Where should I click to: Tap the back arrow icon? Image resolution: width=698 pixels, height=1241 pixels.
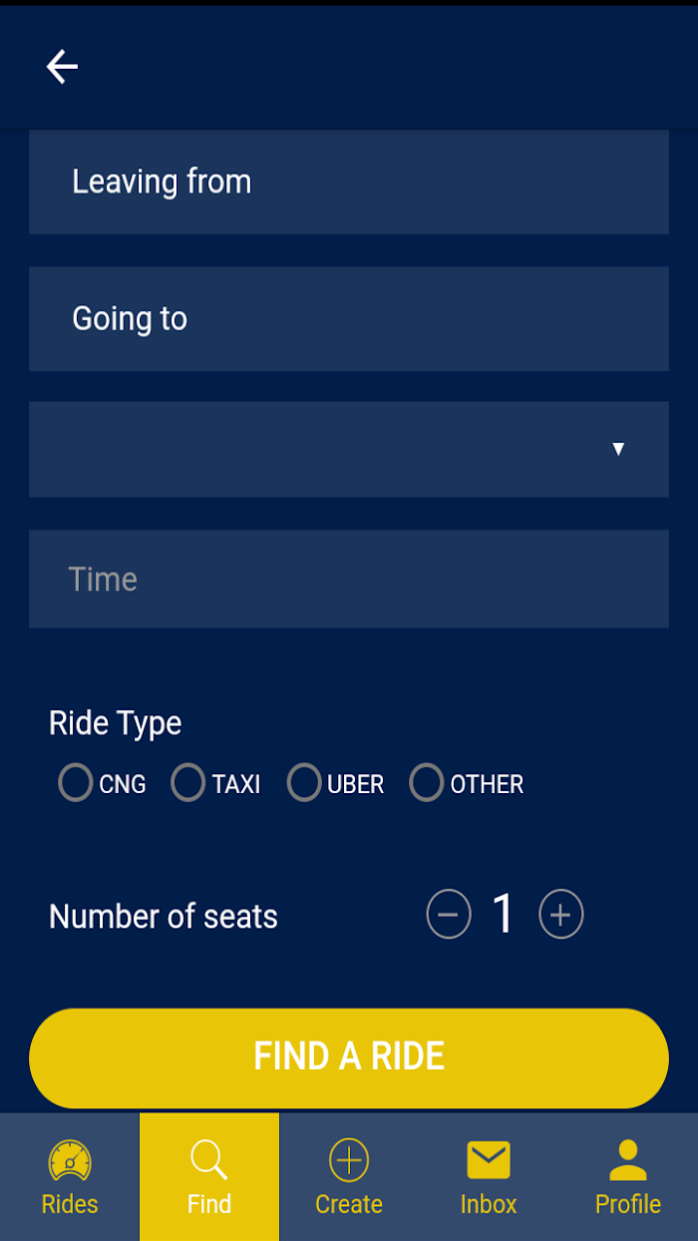[x=62, y=67]
